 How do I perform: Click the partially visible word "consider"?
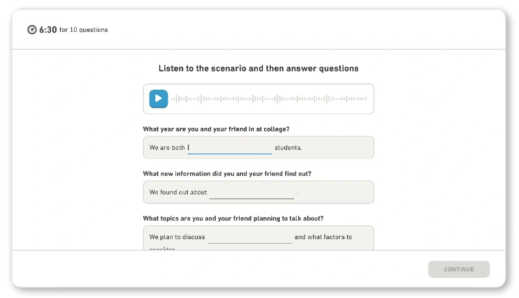(x=162, y=249)
